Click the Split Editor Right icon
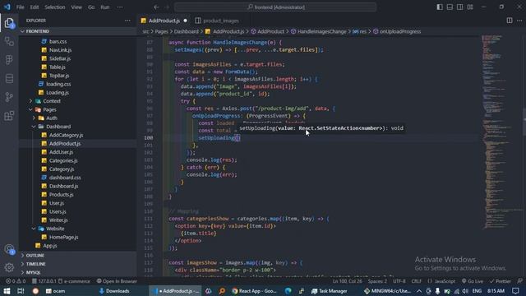The height and width of the screenshot is (296, 526). coord(510,21)
